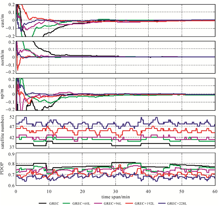Click the 60 tick on time axis
This screenshot has width=219, height=206.
click(214, 191)
